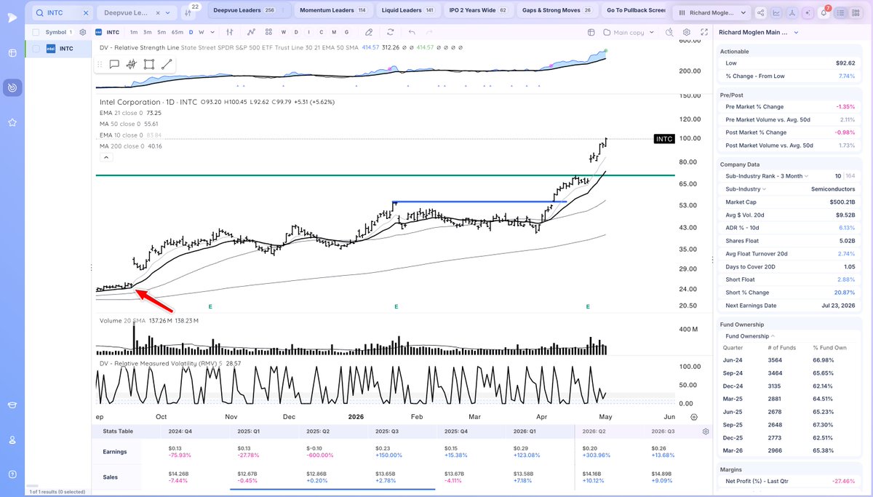
Task: Open the Richard Mogle... layout dropdown in top bar
Action: point(711,13)
